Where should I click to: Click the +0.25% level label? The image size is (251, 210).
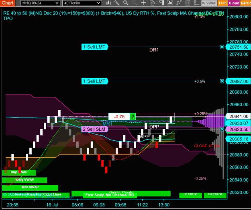(x=201, y=114)
